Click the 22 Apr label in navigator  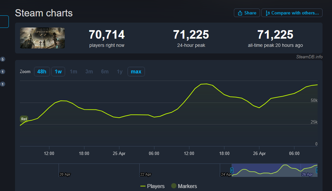146,175
